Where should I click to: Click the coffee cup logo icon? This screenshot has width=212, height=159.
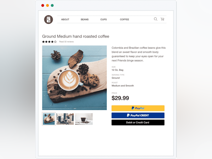click(48, 19)
